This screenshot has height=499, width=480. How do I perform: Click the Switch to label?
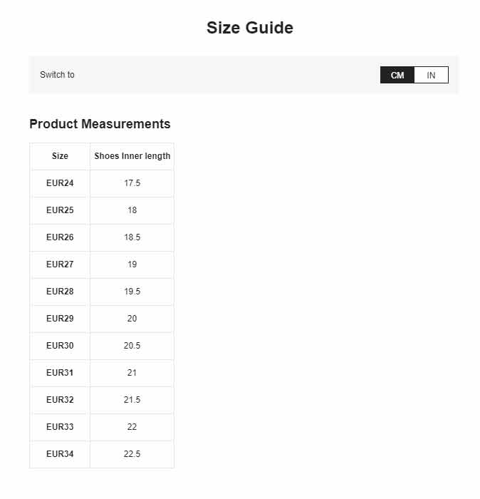(x=57, y=75)
